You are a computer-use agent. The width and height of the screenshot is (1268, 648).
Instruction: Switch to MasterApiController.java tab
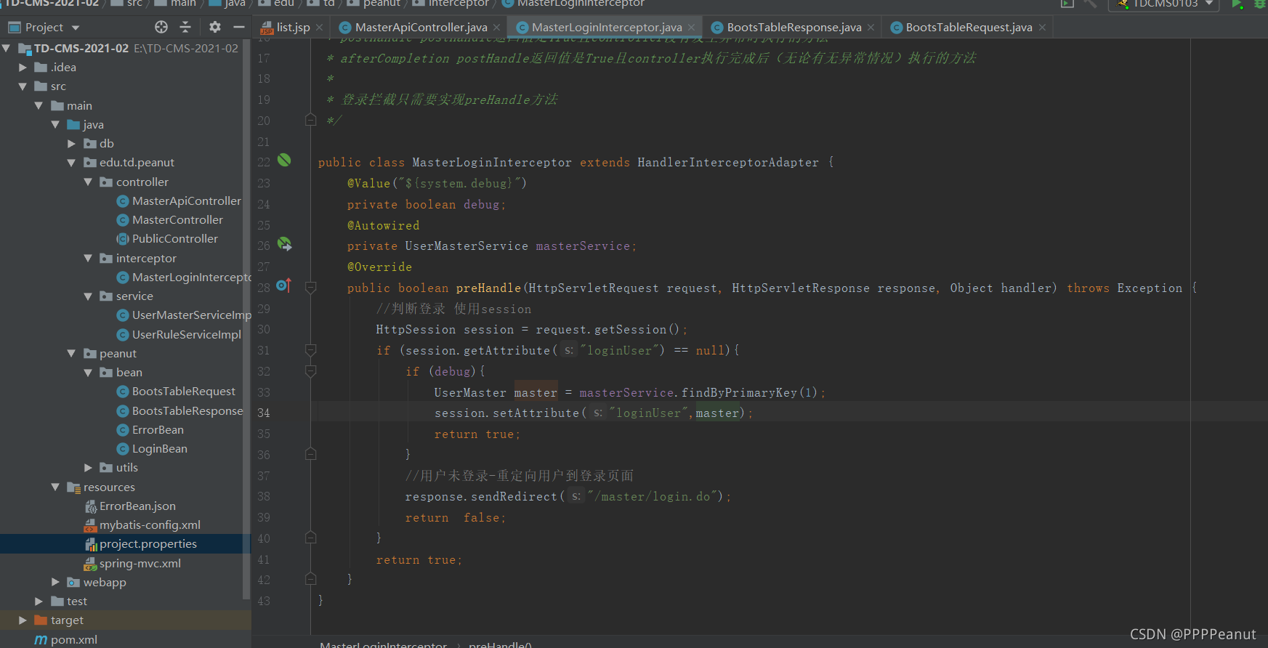click(421, 27)
